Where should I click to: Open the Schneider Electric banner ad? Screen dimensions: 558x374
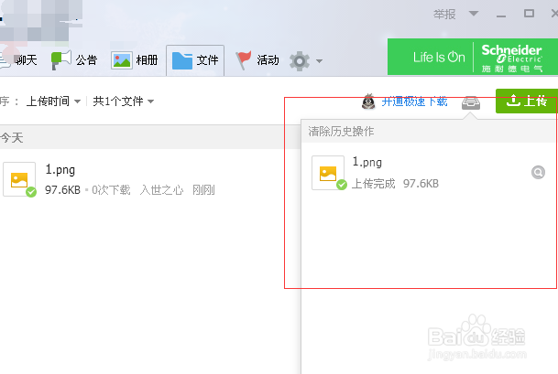click(x=473, y=57)
